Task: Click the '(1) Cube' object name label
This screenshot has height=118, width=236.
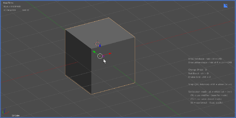Action: 16,115
